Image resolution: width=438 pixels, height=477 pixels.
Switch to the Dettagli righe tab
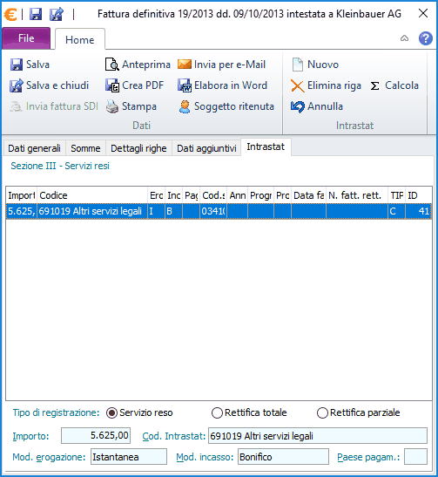pos(138,148)
